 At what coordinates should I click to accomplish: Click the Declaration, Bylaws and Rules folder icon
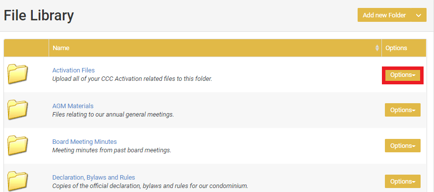[18, 181]
